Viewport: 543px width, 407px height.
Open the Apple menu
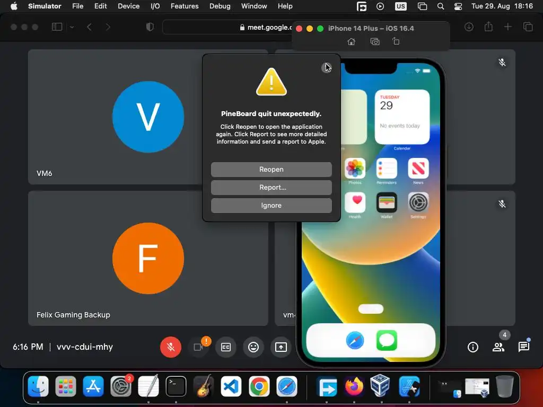pos(14,6)
